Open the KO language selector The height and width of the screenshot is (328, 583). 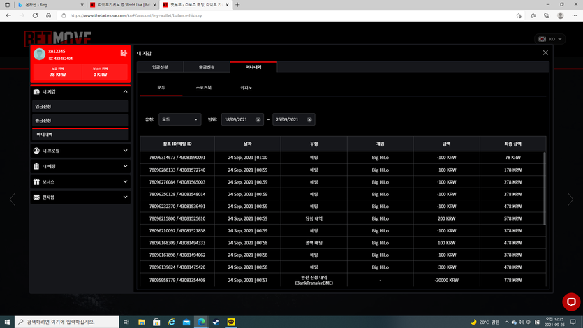[x=550, y=39]
